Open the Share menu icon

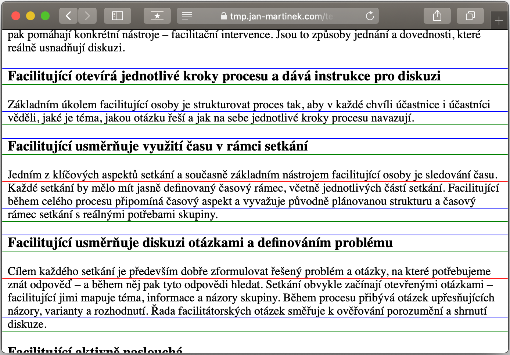tap(437, 16)
